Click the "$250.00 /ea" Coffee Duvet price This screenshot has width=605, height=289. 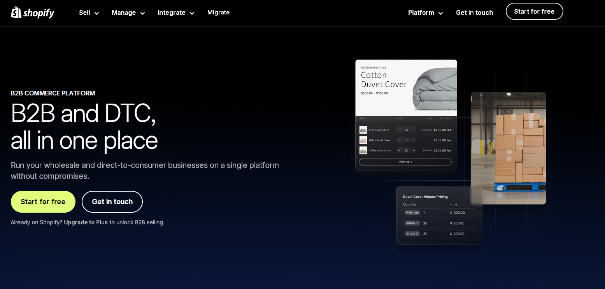[x=442, y=150]
